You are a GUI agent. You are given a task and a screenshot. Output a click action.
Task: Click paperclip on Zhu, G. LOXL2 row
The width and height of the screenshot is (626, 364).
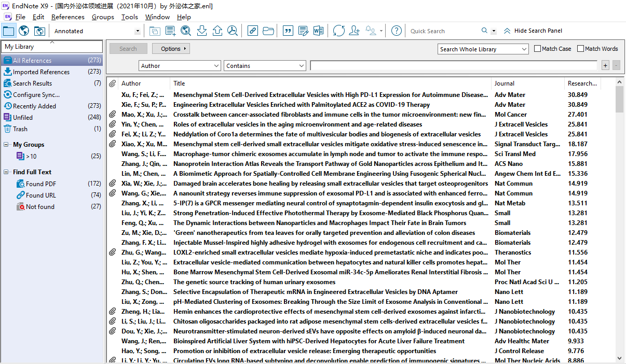[112, 253]
